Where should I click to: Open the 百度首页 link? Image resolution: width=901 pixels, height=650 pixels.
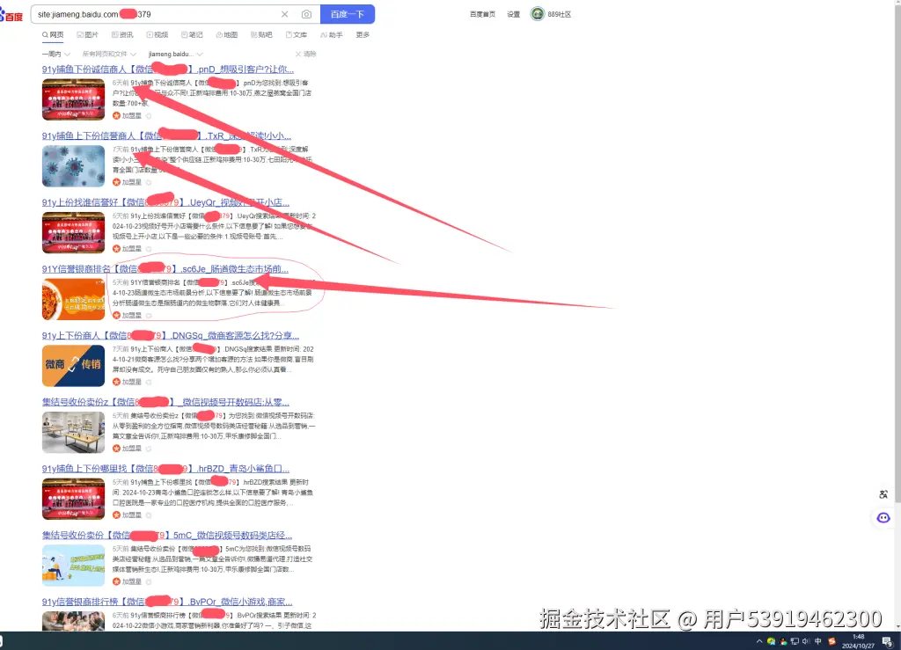483,14
